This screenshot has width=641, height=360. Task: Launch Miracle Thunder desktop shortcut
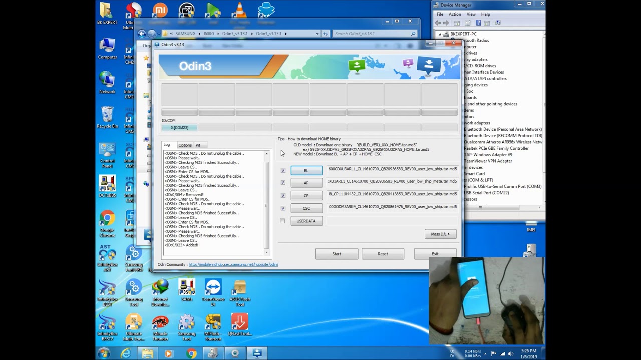[x=160, y=327]
